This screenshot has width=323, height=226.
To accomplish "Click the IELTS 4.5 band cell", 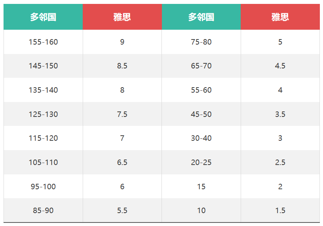I will point(280,66).
